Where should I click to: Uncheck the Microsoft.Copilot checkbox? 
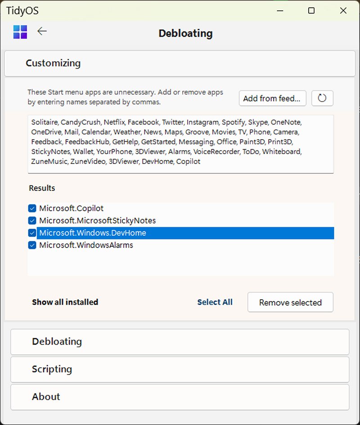[x=32, y=208]
